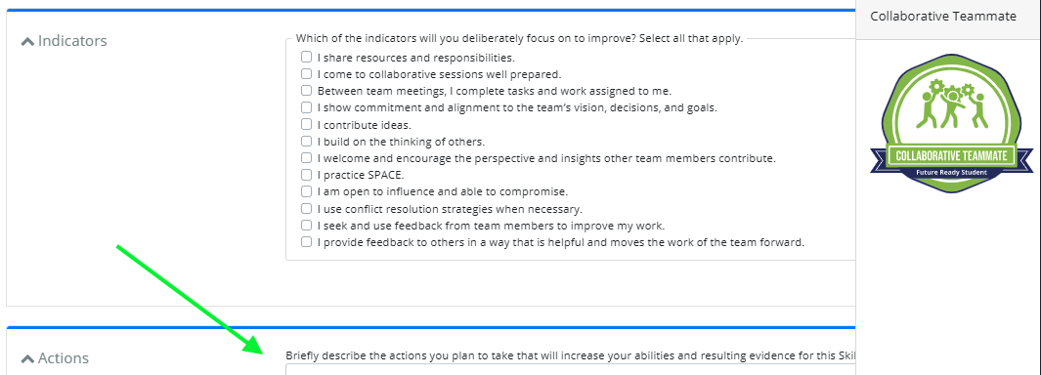Image resolution: width=1041 pixels, height=375 pixels.
Task: Collapse the Indicators section chevron
Action: [x=27, y=41]
